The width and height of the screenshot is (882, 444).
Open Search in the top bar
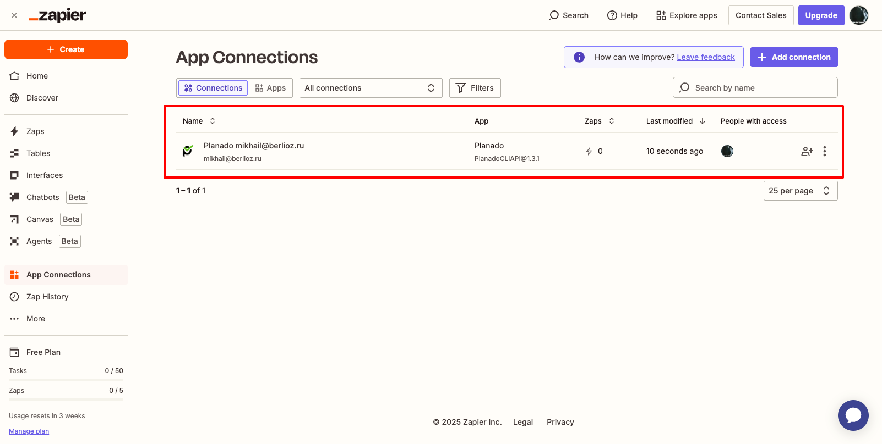point(569,15)
